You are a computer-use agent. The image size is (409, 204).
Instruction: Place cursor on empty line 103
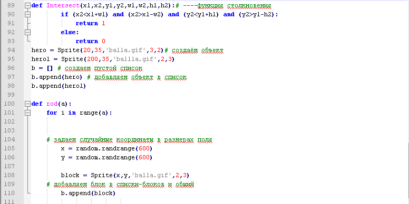(x=209, y=130)
